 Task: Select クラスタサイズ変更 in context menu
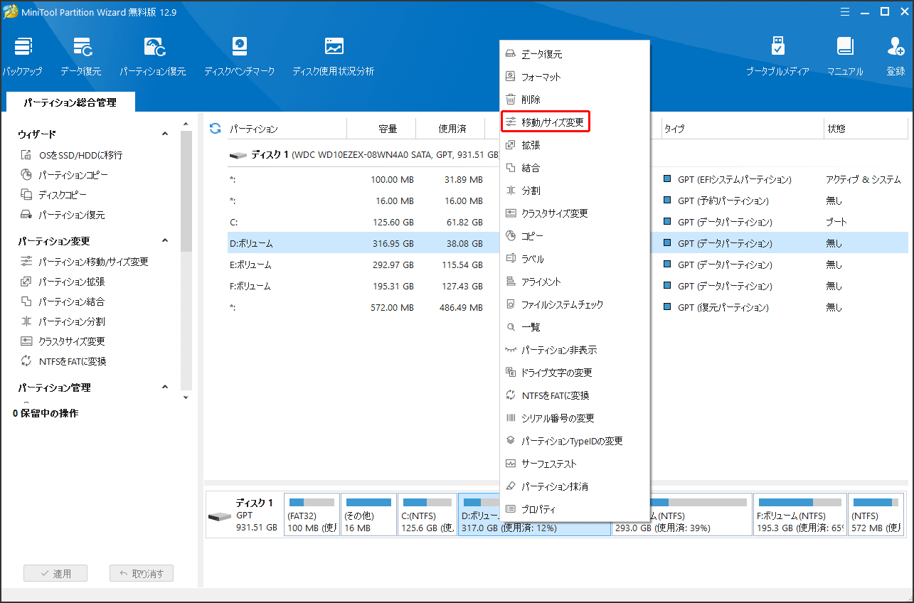pos(575,213)
